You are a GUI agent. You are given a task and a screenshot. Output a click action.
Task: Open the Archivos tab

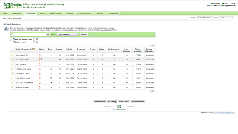point(70,13)
